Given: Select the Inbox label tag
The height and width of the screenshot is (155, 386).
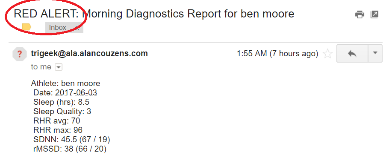Looking at the screenshot, I should point(58,27).
